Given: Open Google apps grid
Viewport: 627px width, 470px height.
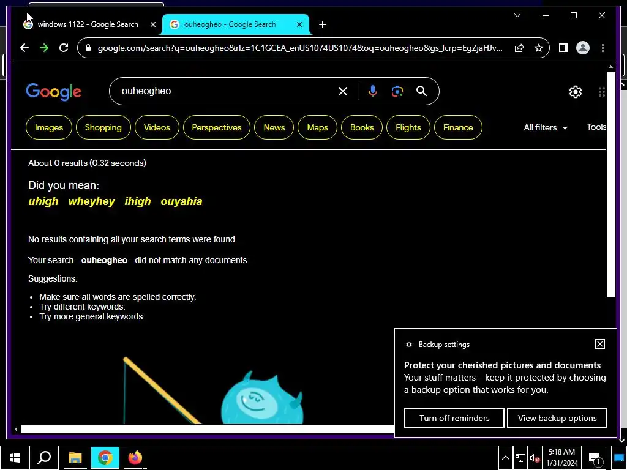Looking at the screenshot, I should pos(602,92).
